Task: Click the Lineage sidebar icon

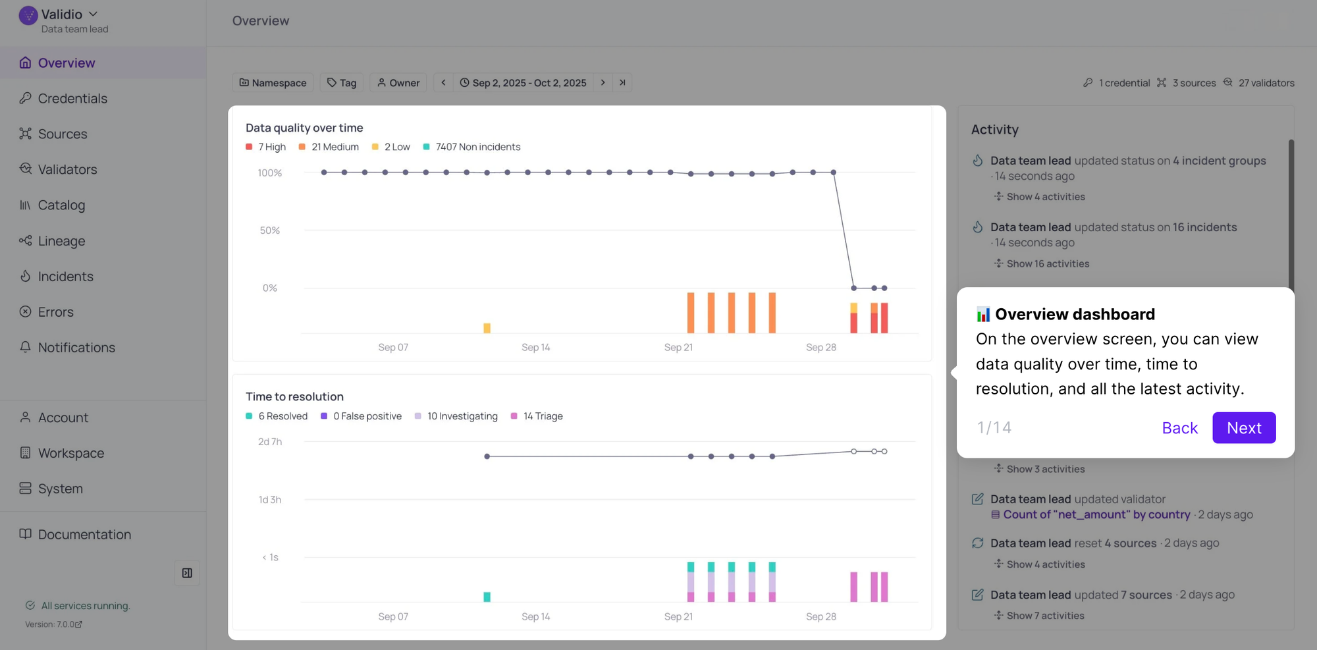Action: tap(26, 240)
